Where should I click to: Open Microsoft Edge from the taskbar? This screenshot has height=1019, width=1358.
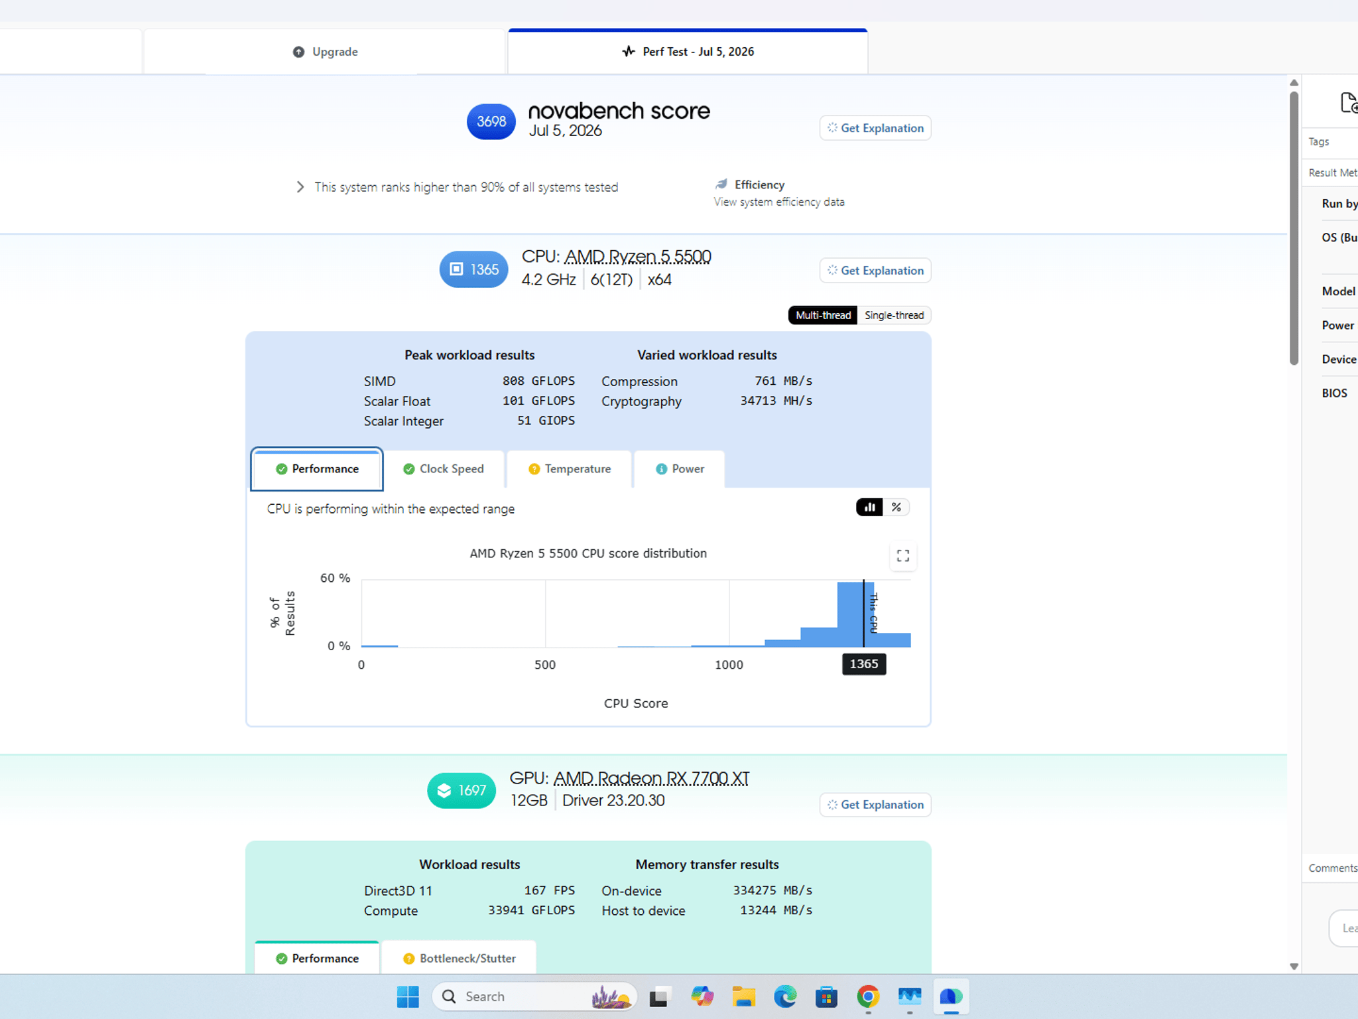(785, 996)
